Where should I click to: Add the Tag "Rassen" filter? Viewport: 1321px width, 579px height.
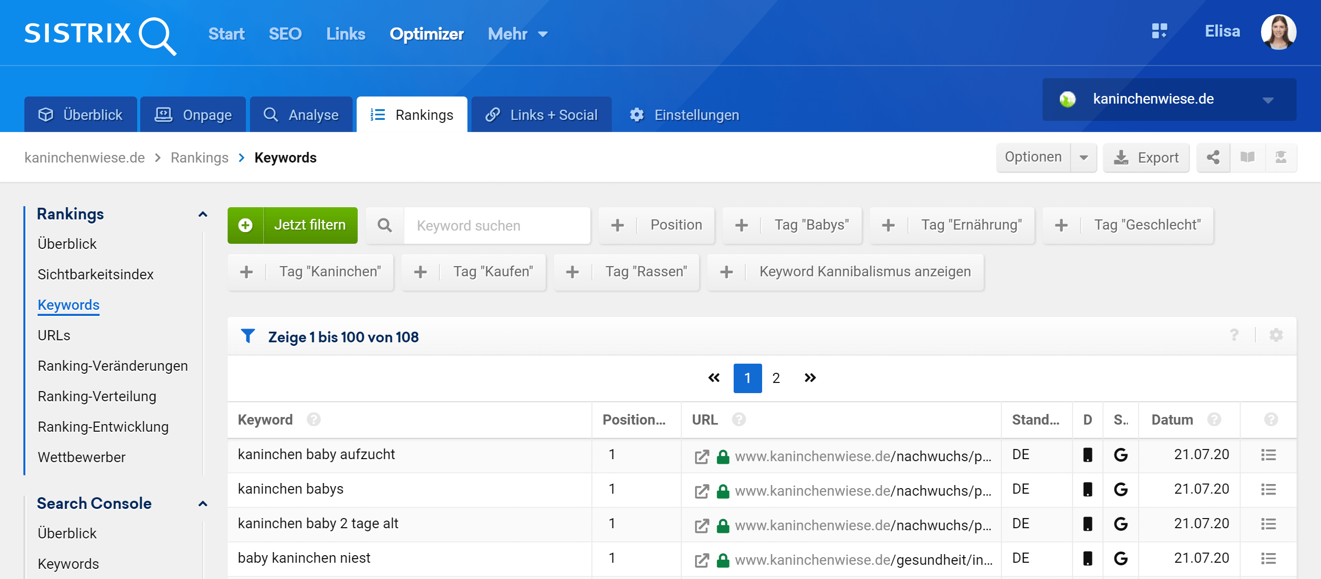pos(626,272)
